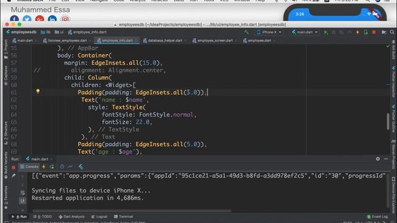
Task: Open the 2: Structure tool window on the left strip
Action: [6, 133]
